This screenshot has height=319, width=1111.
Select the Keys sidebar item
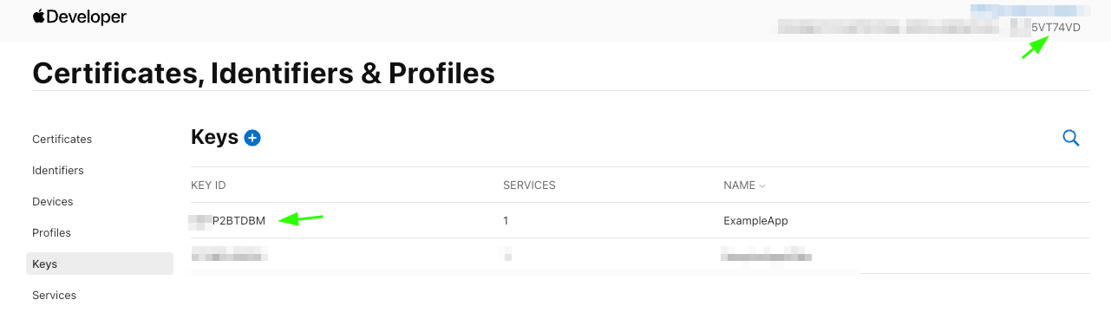tap(100, 264)
